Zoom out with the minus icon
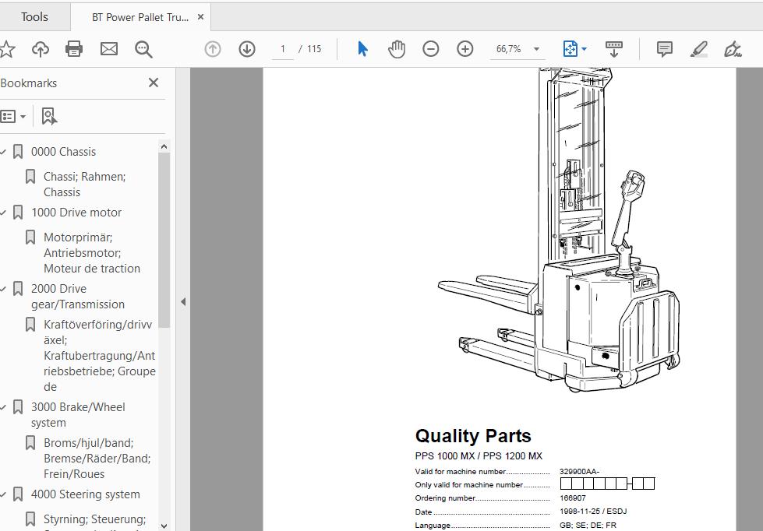 431,49
